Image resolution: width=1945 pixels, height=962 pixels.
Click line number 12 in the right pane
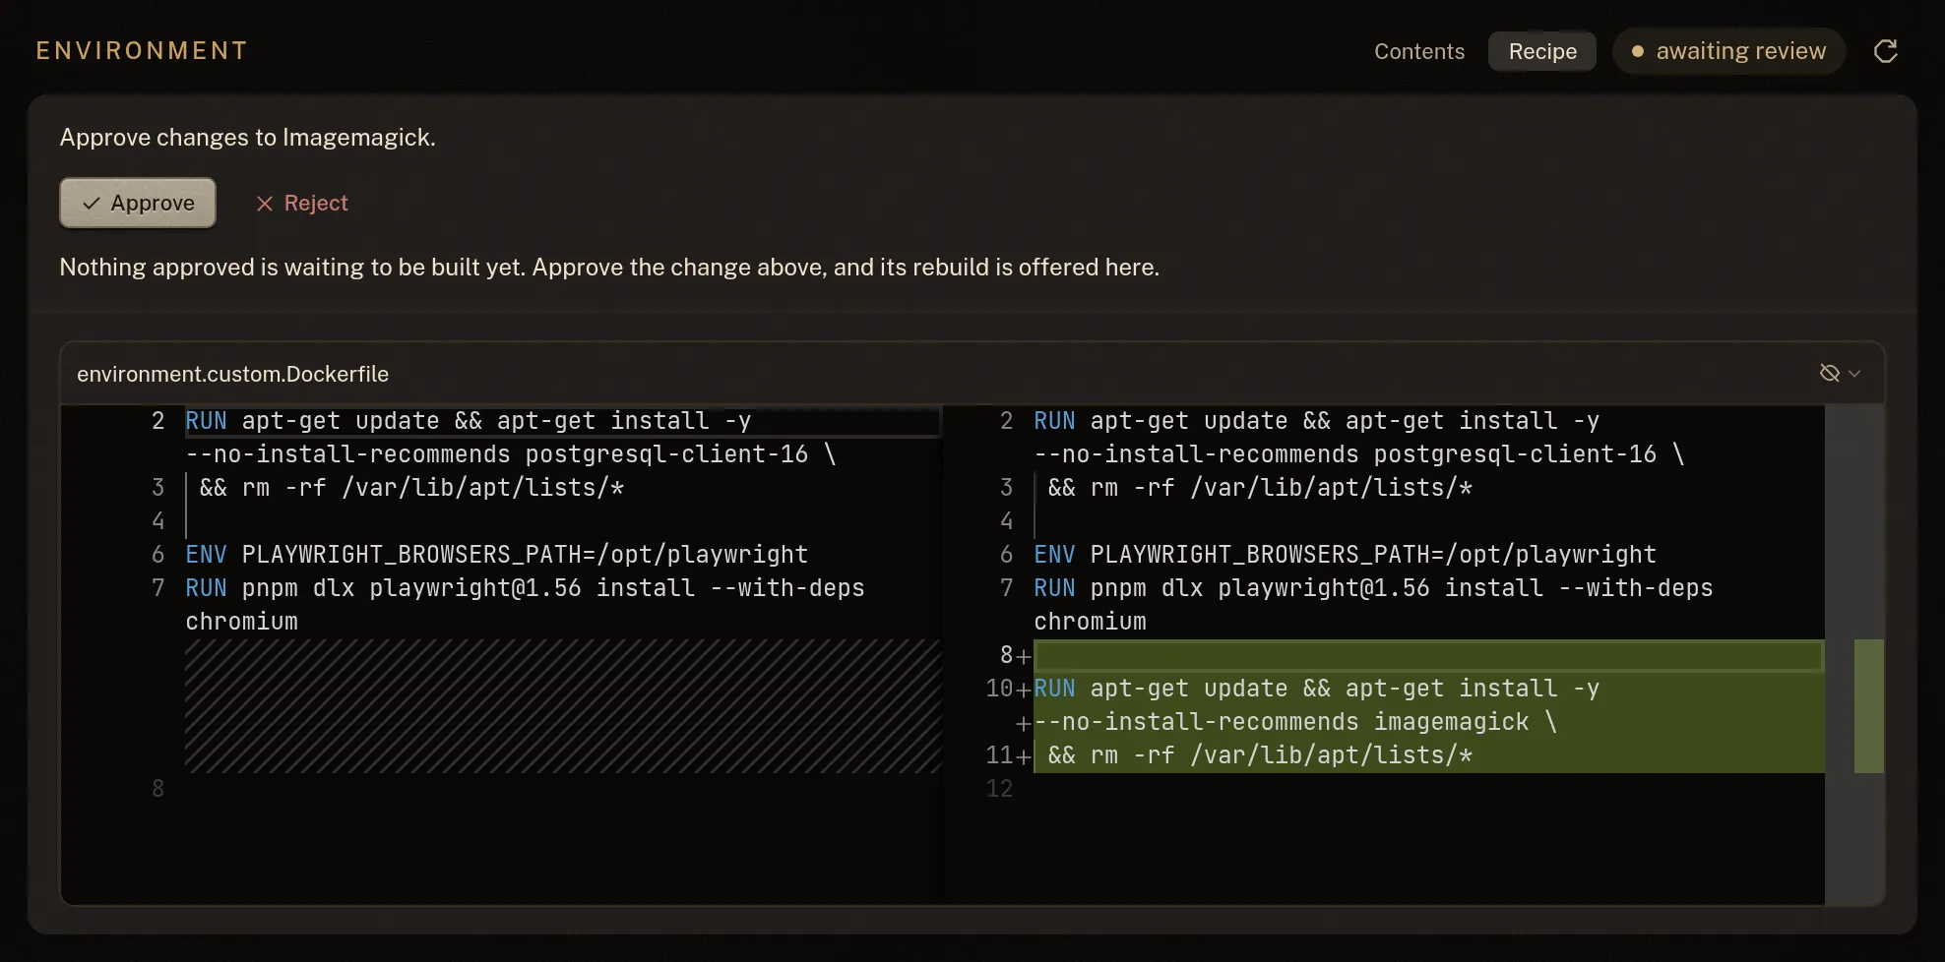(999, 789)
